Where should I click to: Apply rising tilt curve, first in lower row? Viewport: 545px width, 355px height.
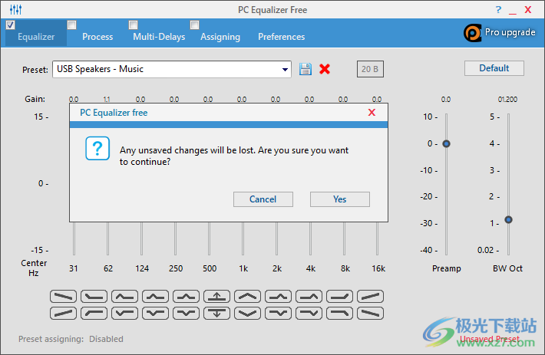(63, 313)
